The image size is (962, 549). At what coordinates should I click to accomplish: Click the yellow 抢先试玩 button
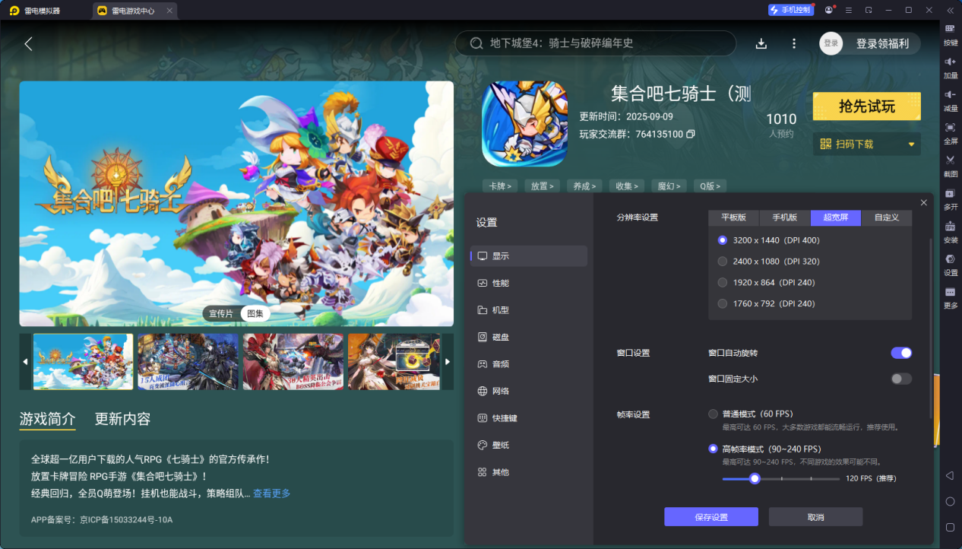tap(867, 106)
